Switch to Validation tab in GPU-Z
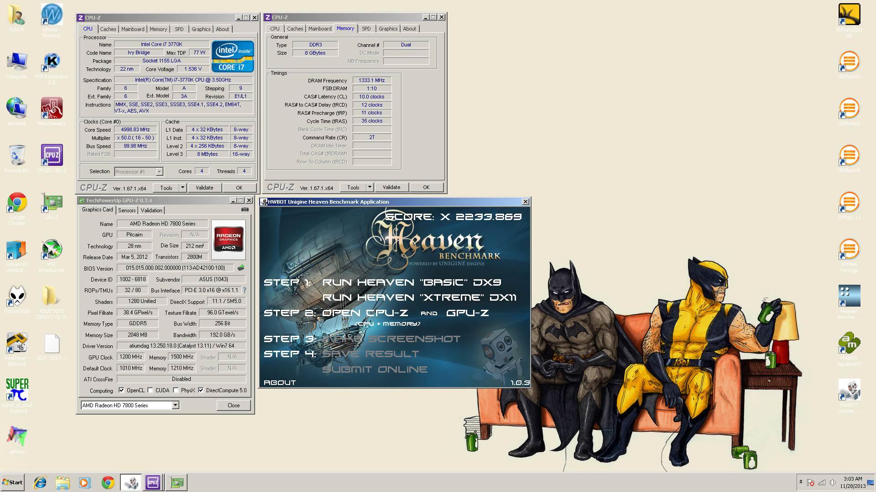This screenshot has height=492, width=876. [x=151, y=210]
